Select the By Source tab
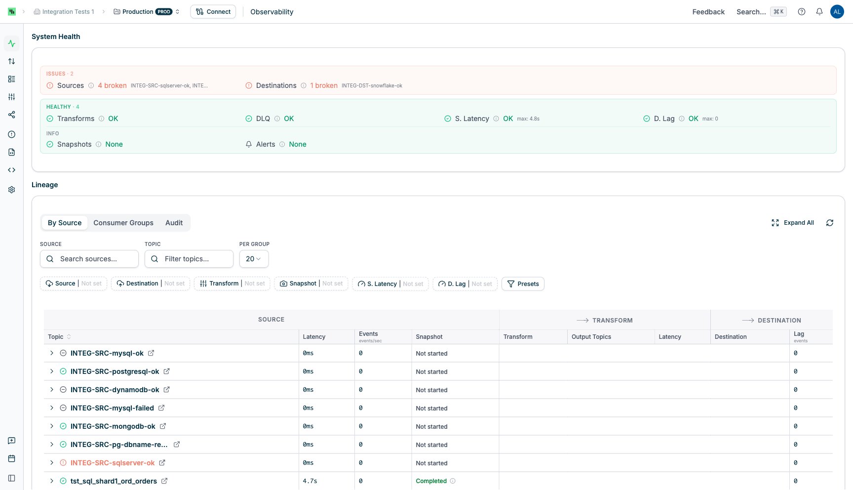 tap(65, 223)
